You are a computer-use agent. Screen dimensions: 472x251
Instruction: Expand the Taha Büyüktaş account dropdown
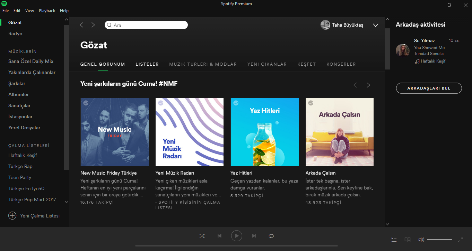375,25
